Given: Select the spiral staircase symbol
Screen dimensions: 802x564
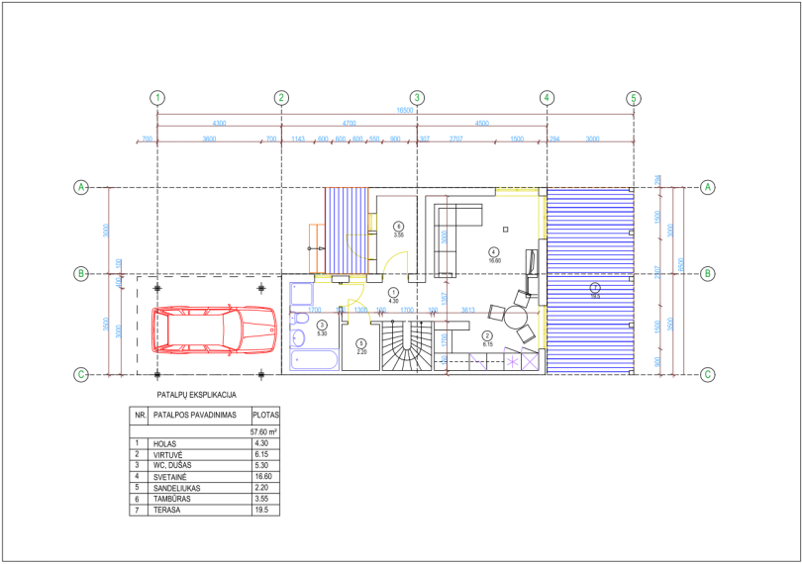Looking at the screenshot, I should (x=407, y=345).
